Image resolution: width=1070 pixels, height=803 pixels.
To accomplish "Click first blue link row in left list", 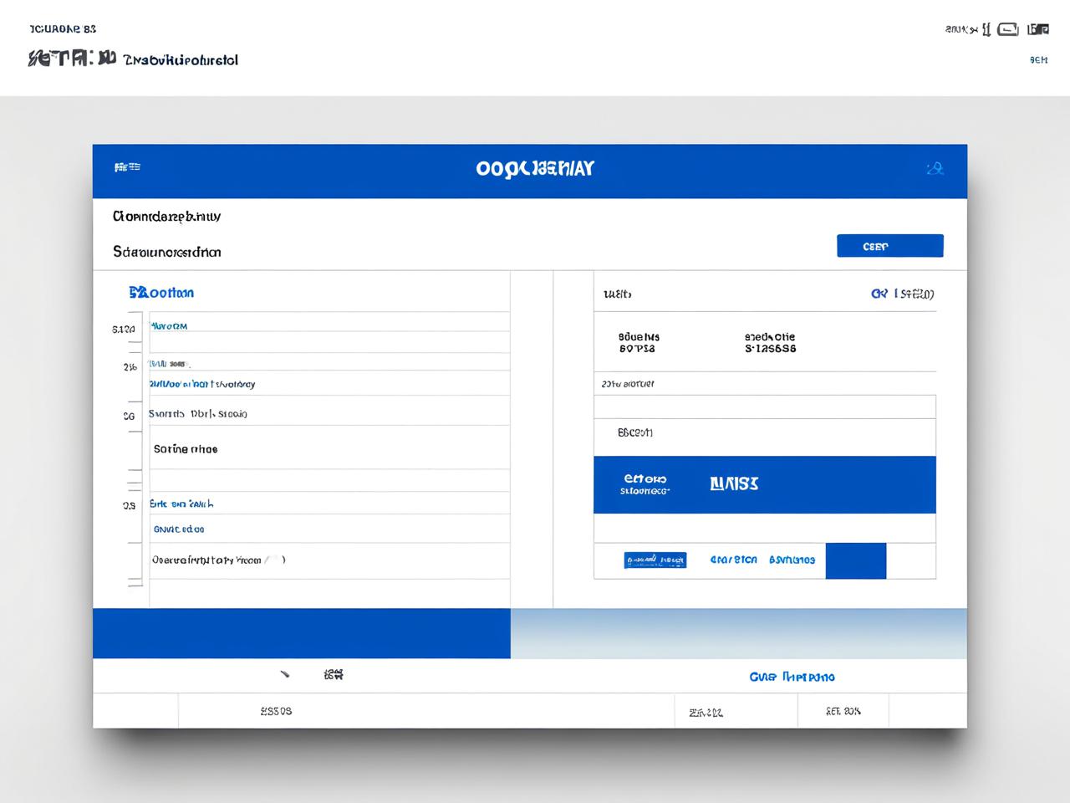I will point(329,326).
